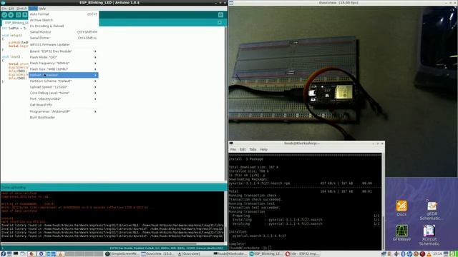The height and width of the screenshot is (257, 458).
Task: Open the File menu in Arduino
Action: (x=4, y=9)
